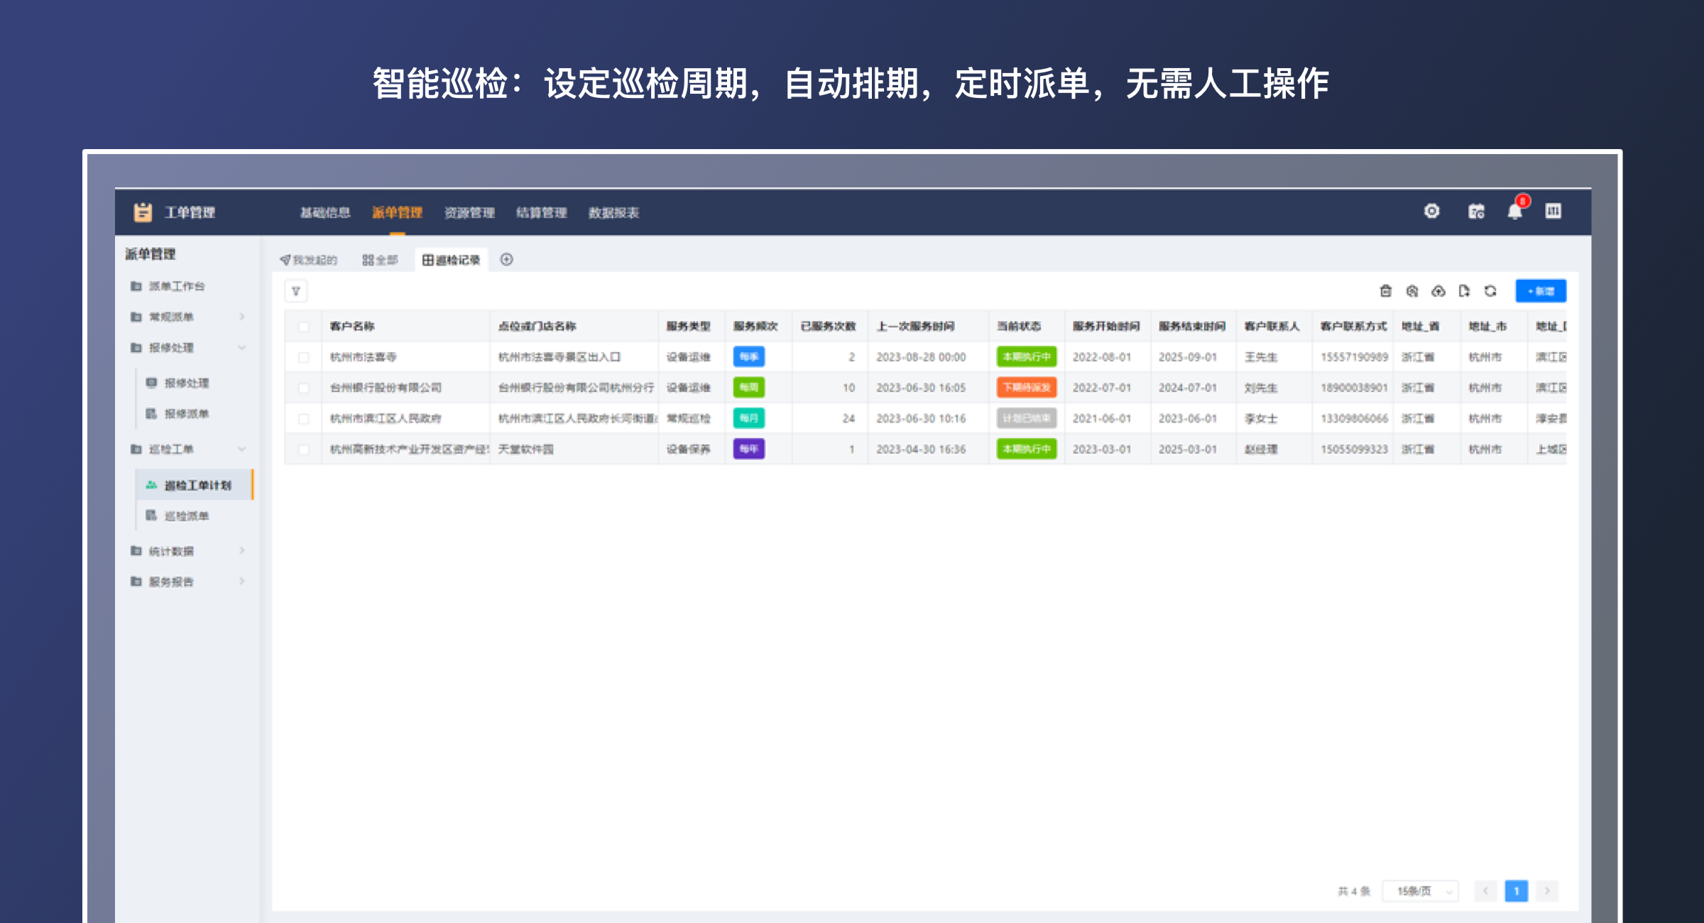Add a new view tab with plus icon
The width and height of the screenshot is (1704, 923).
coord(506,260)
